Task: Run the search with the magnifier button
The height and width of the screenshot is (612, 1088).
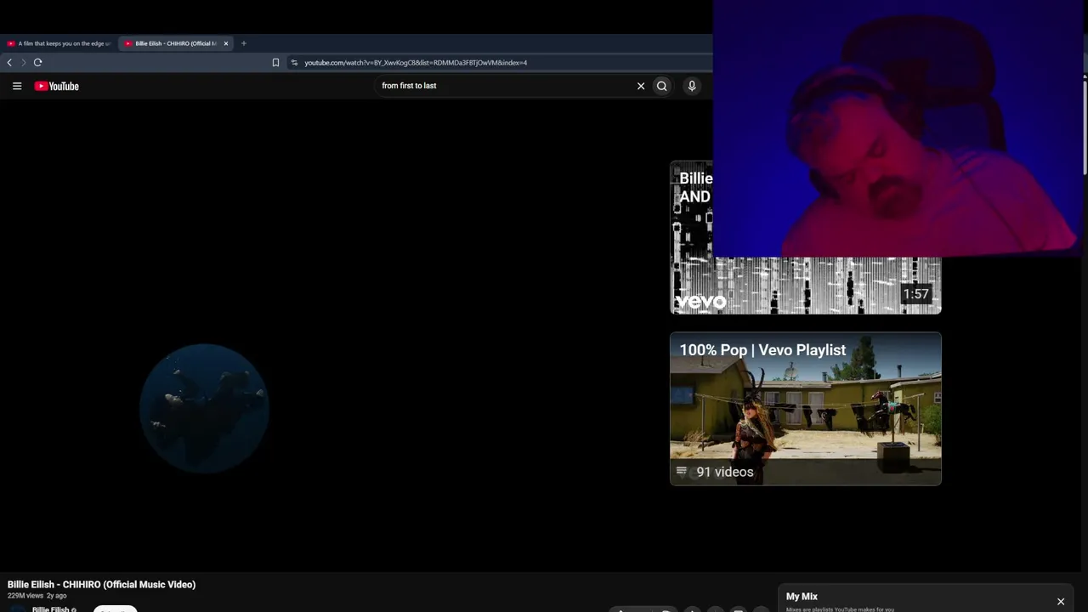Action: click(662, 86)
